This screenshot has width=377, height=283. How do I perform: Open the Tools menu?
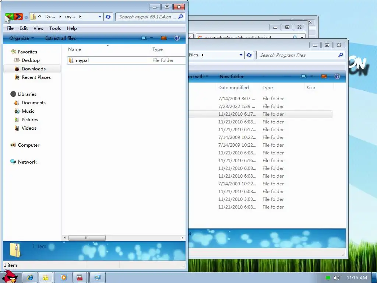tap(55, 28)
